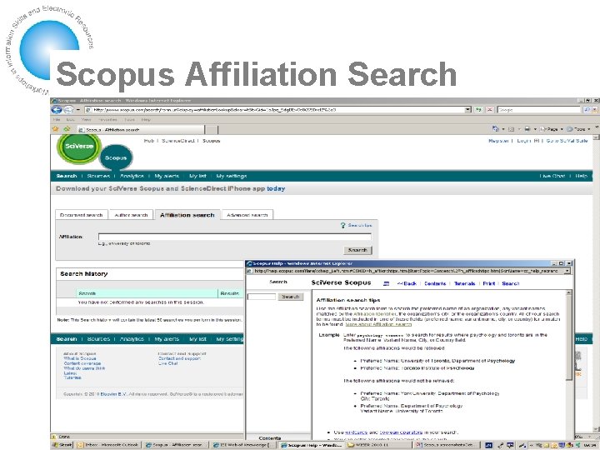
Task: Click Back link in help window
Action: tap(407, 283)
